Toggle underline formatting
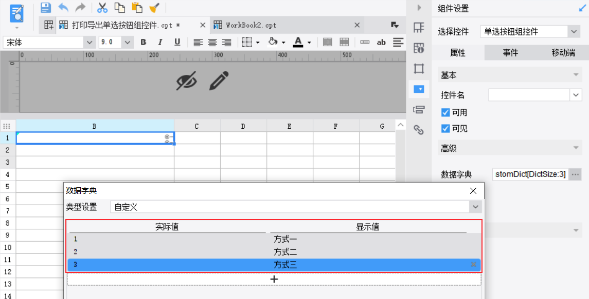Screen dimensions: 589x299 point(177,43)
